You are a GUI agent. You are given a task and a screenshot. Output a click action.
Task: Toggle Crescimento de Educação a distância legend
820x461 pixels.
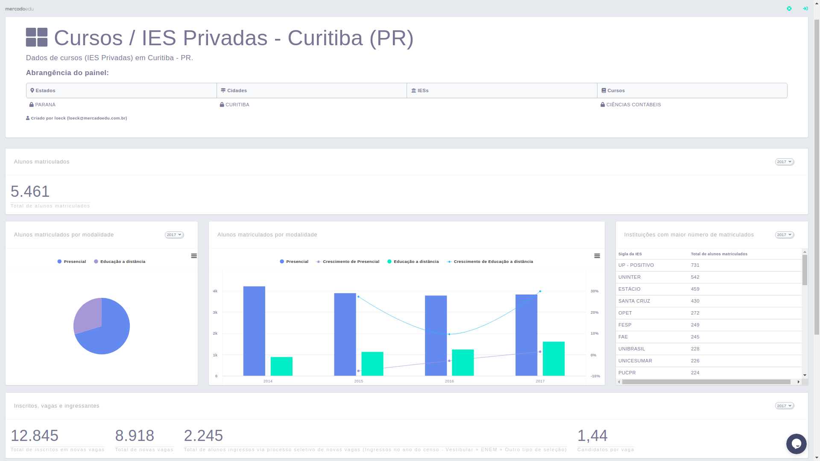[490, 262]
